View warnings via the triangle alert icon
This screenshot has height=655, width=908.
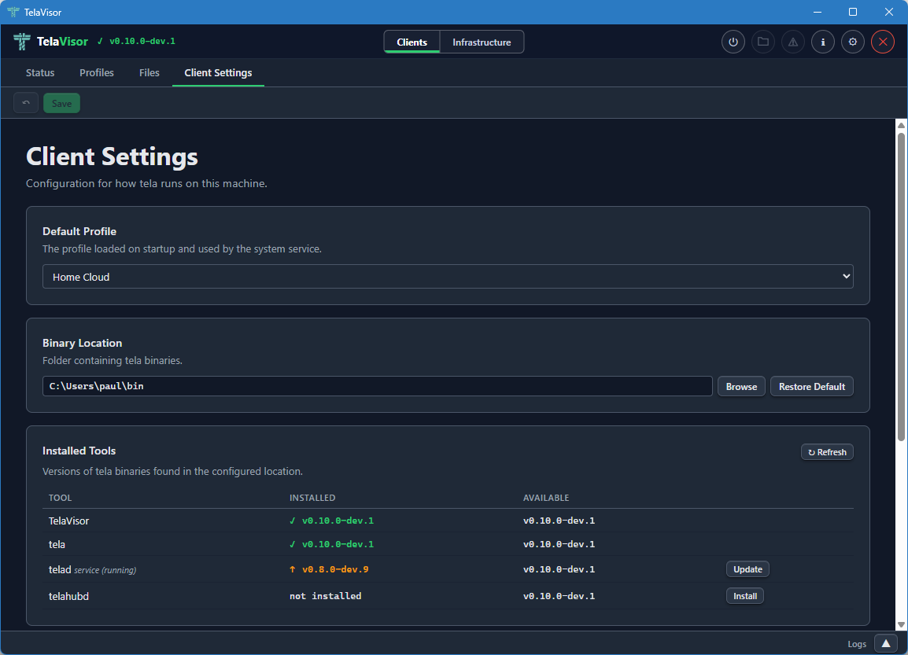[792, 42]
